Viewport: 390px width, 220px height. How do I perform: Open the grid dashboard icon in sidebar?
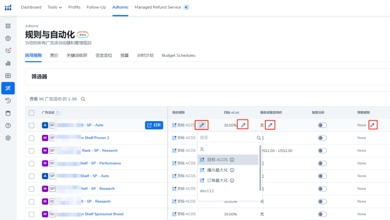(8, 26)
